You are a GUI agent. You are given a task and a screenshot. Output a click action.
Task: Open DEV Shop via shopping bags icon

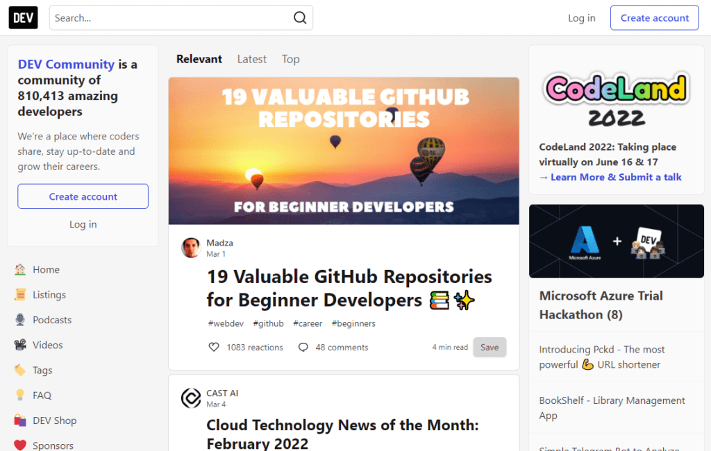20,420
